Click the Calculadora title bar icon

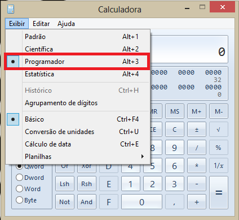[11, 9]
